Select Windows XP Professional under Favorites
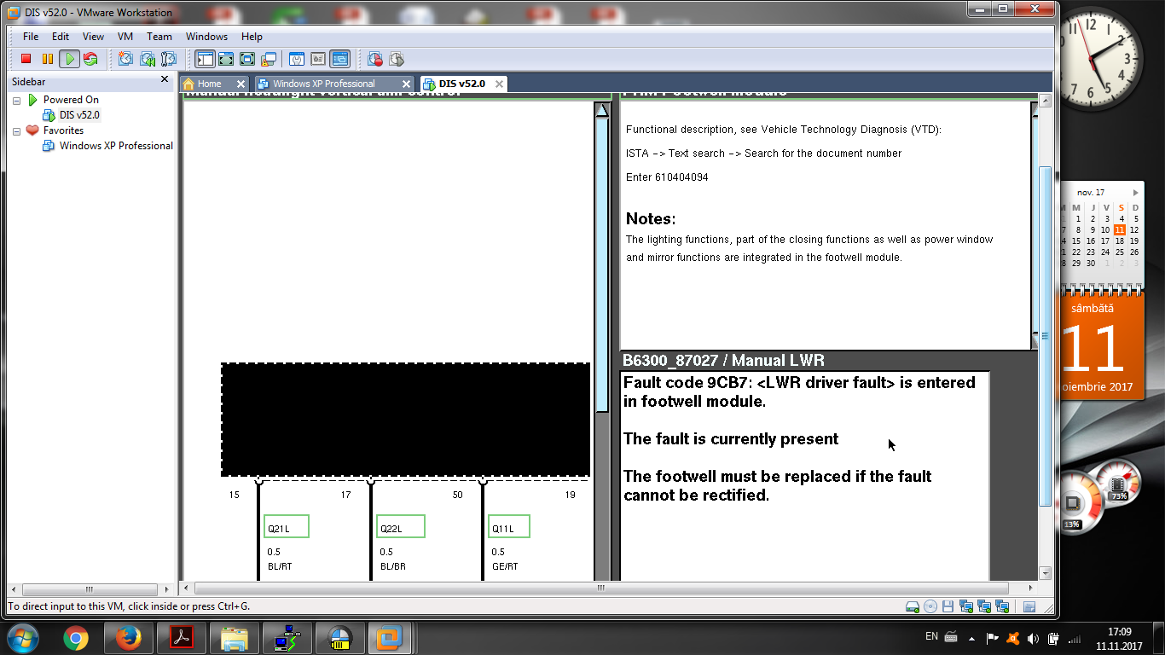Viewport: 1165px width, 655px height. pos(116,146)
